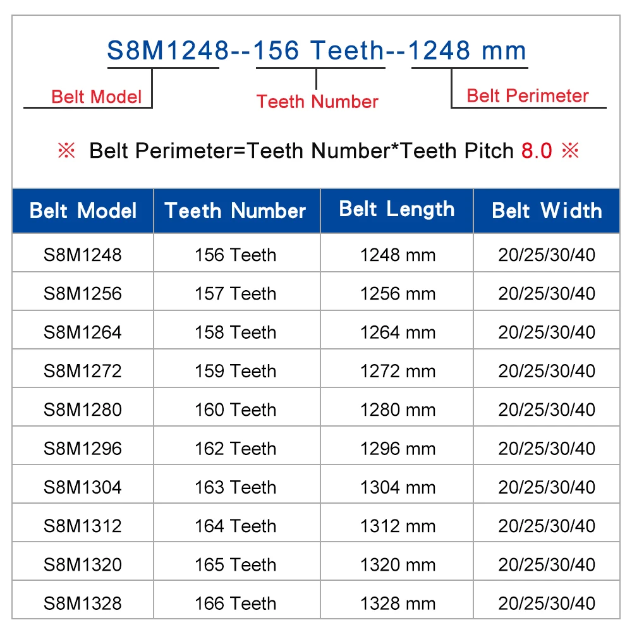
Task: Click the Belt Width column header
Action: 547,211
